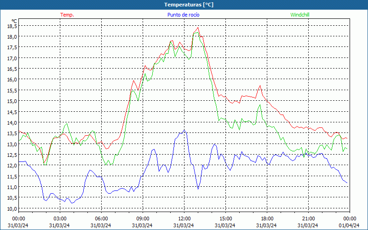The height and width of the screenshot is (230, 368).
Task: Click the Temperaturas [°C] chart title
Action: [x=189, y=5]
